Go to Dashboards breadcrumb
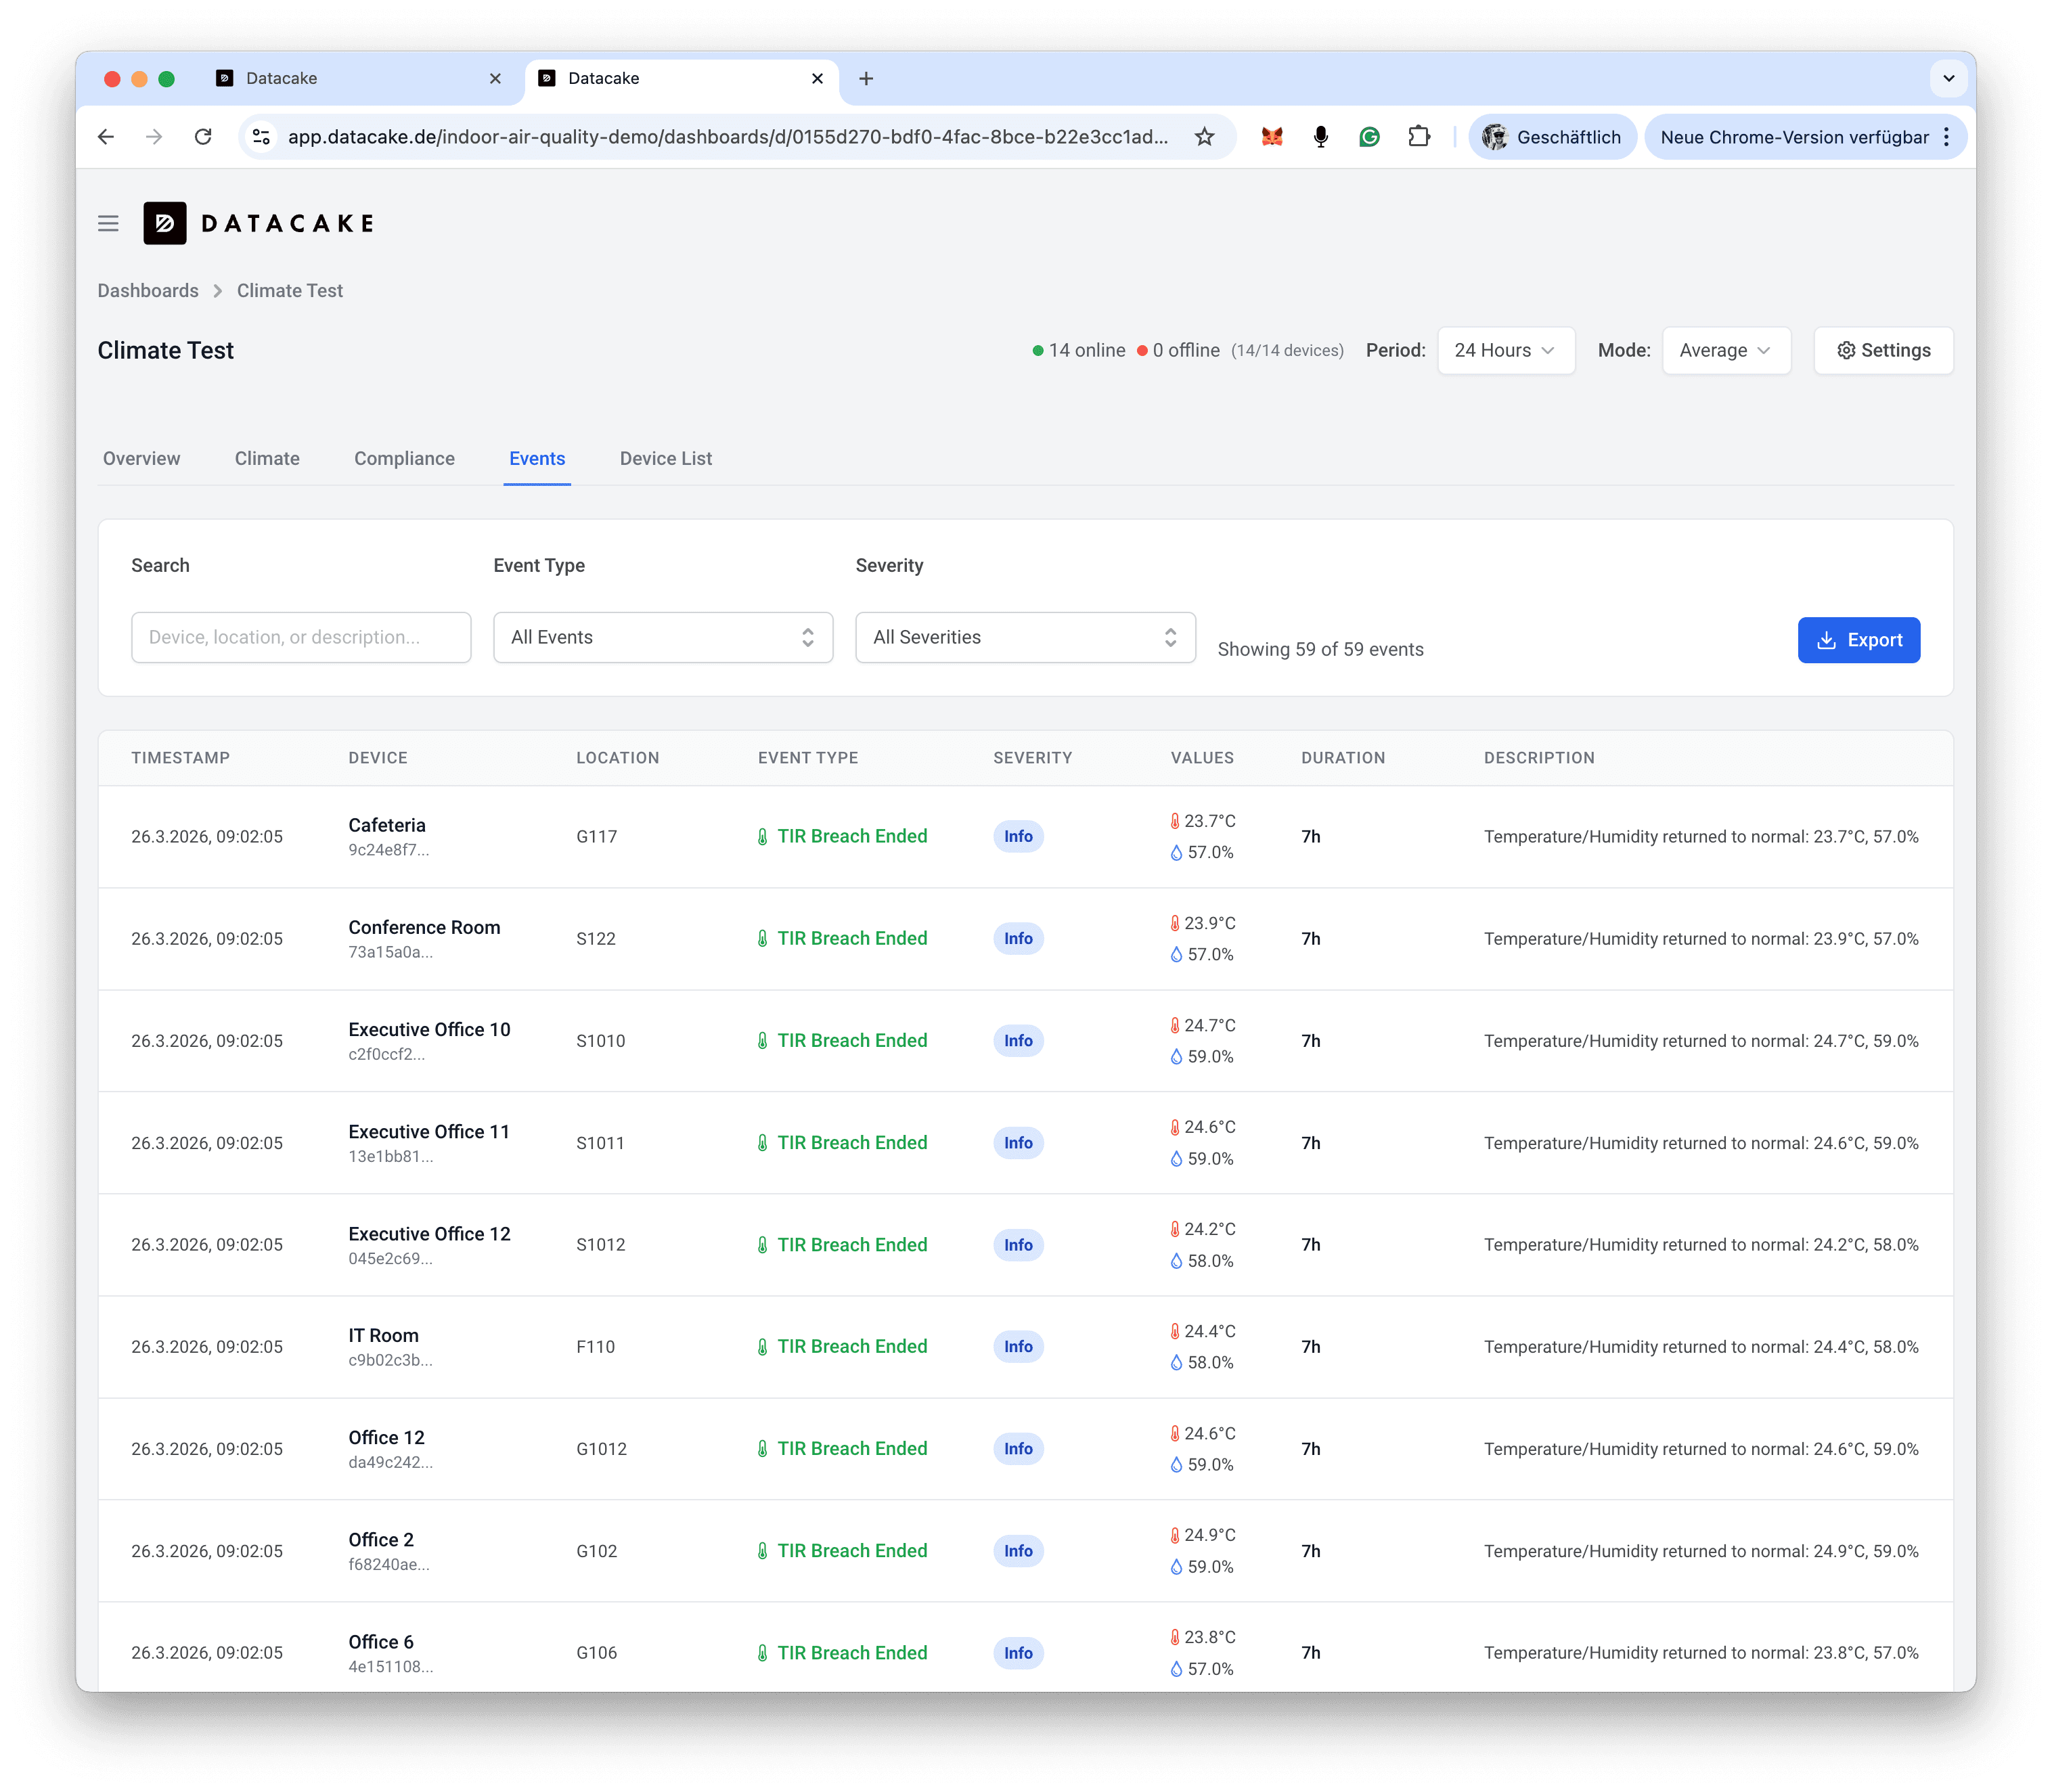2052x1792 pixels. 148,290
